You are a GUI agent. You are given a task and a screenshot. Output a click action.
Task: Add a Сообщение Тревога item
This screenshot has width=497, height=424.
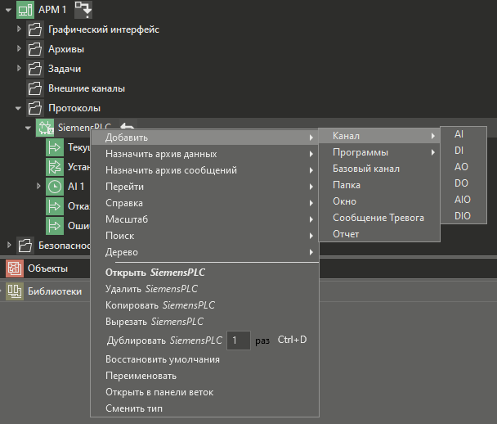point(379,218)
